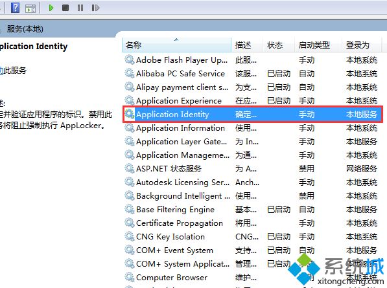Pause the service with pause button
Image resolution: width=387 pixels, height=288 pixels.
[x=80, y=8]
